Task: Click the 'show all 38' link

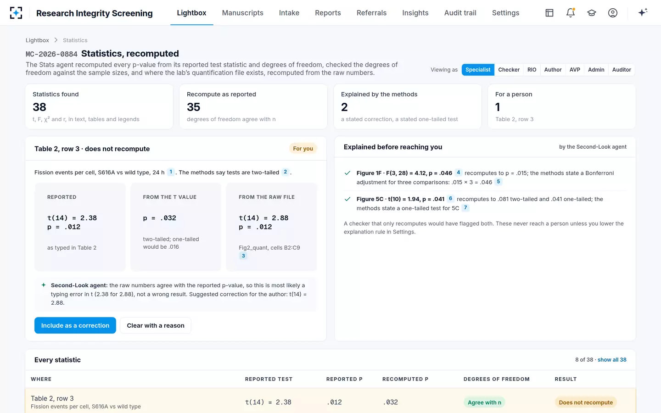Action: pyautogui.click(x=612, y=360)
